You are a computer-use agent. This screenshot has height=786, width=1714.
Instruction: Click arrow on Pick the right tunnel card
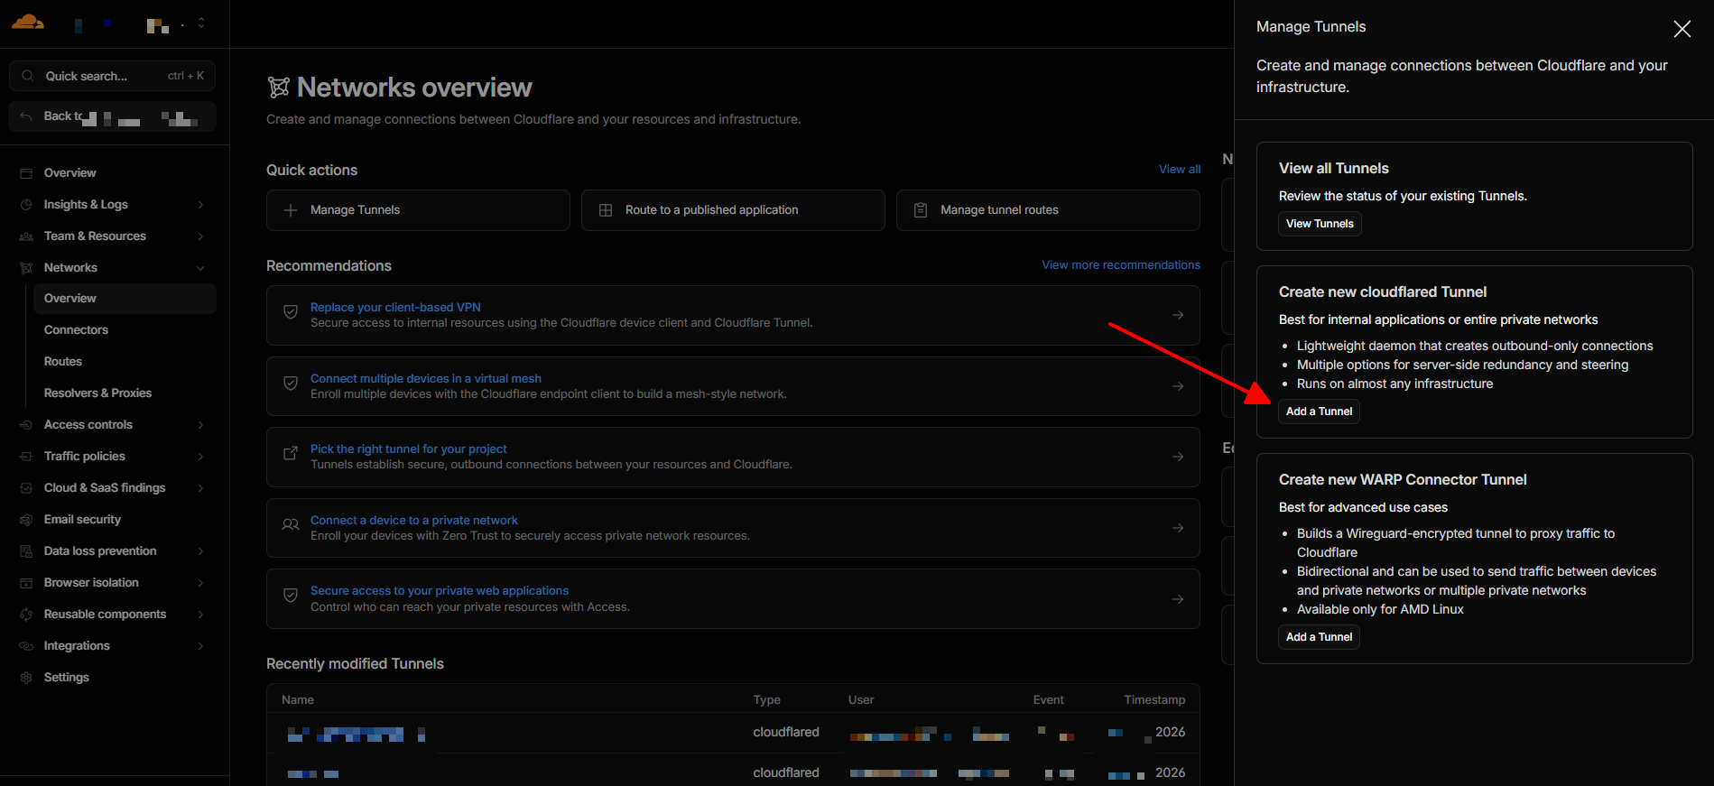[x=1178, y=457]
